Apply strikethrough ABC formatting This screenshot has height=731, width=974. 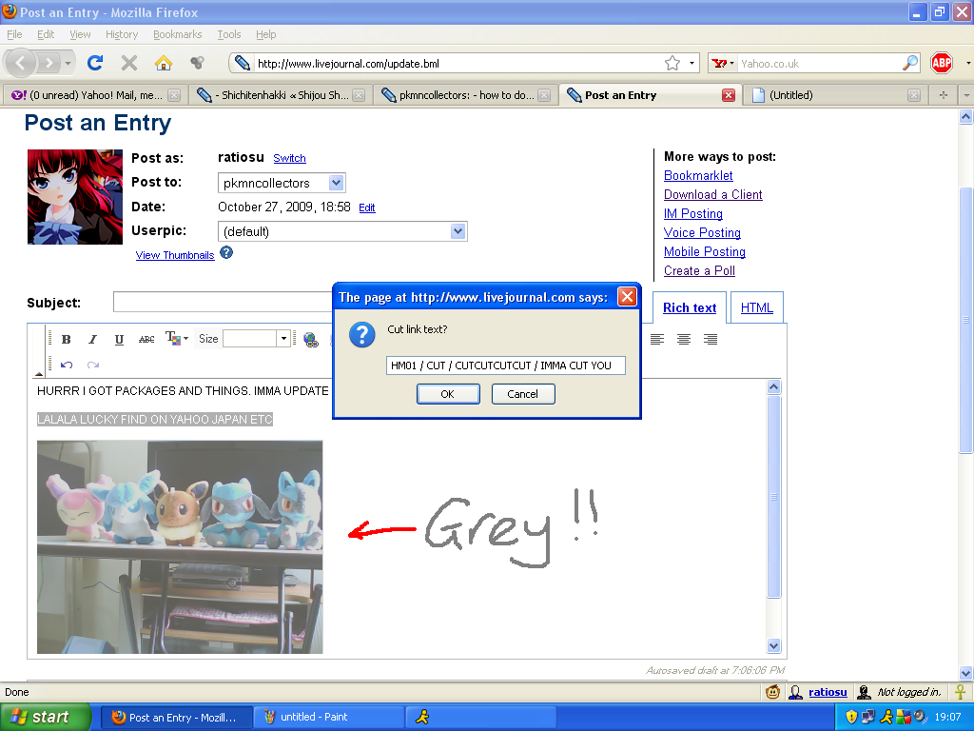pyautogui.click(x=146, y=340)
